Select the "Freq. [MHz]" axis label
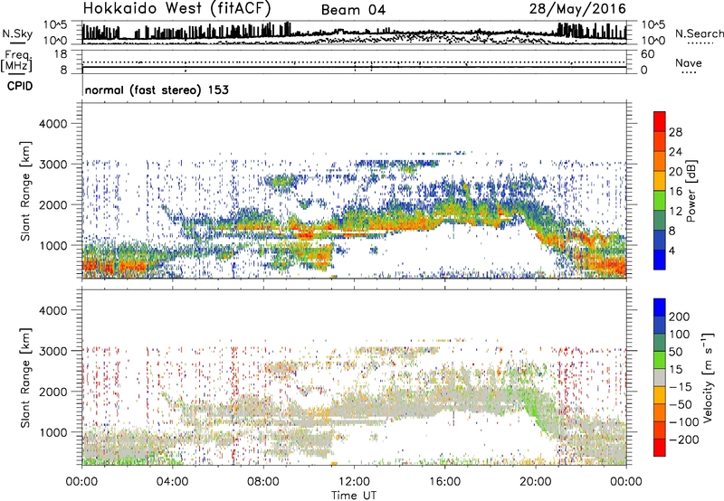 pyautogui.click(x=16, y=61)
